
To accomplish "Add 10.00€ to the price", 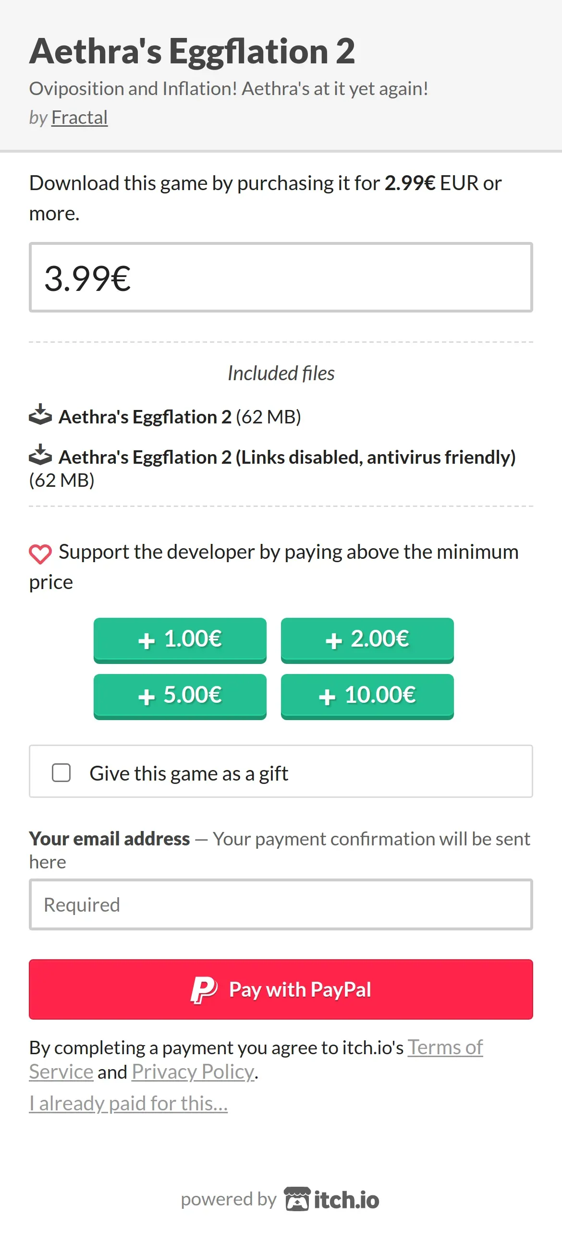I will click(x=367, y=696).
